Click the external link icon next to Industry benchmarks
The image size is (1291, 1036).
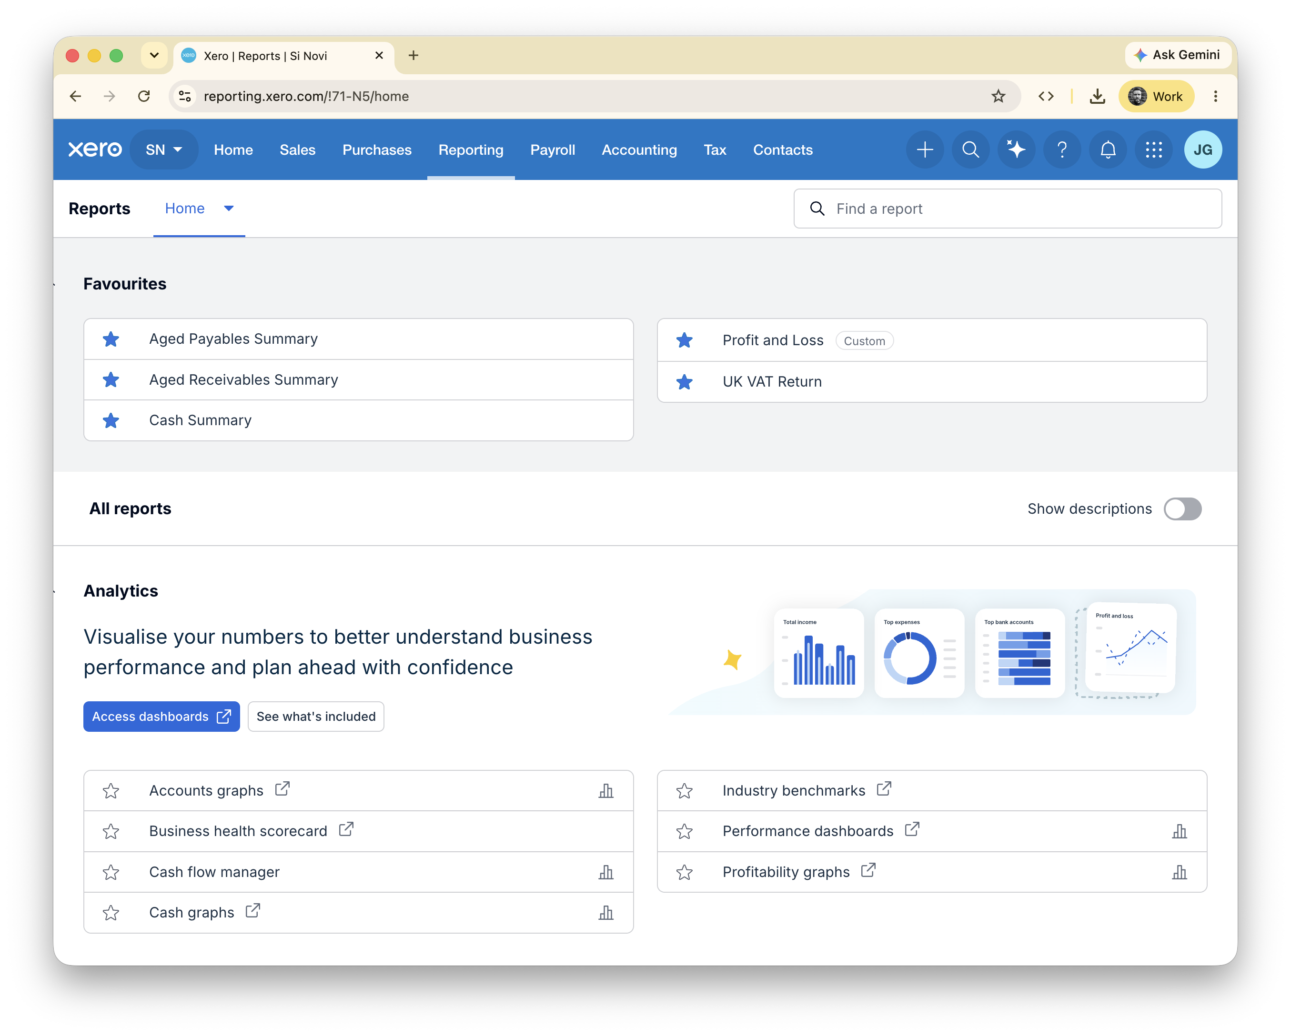coord(884,789)
